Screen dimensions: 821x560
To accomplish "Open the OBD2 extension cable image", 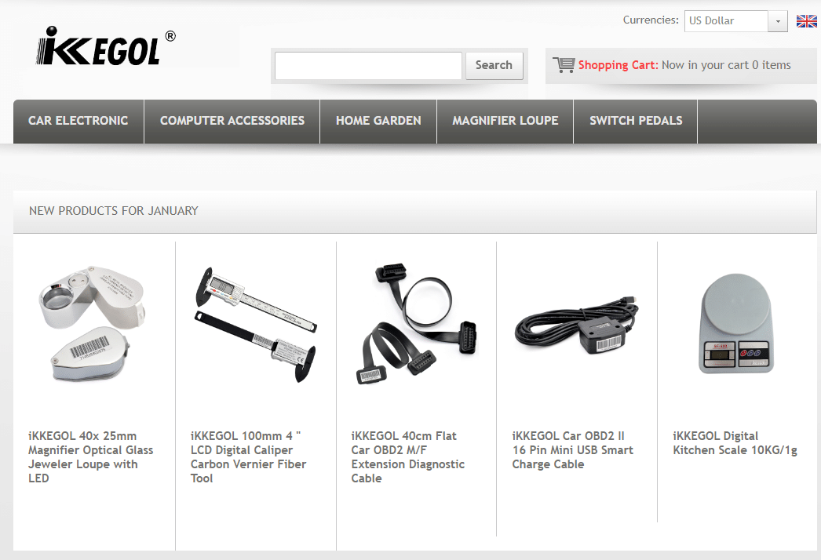I will [418, 324].
